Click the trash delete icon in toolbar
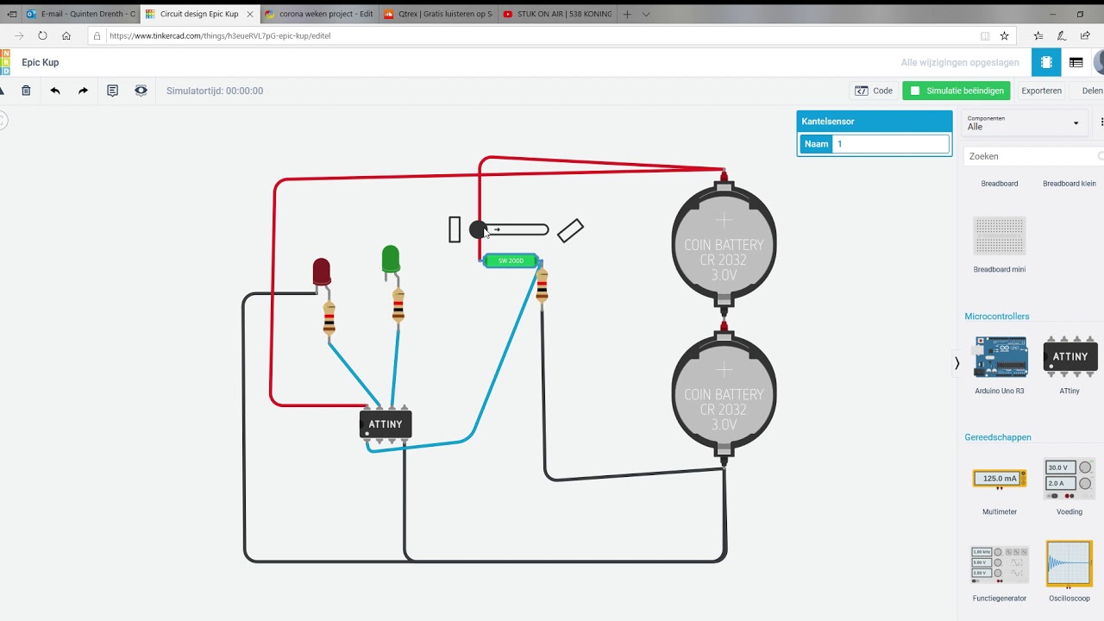This screenshot has height=621, width=1104. [x=26, y=91]
